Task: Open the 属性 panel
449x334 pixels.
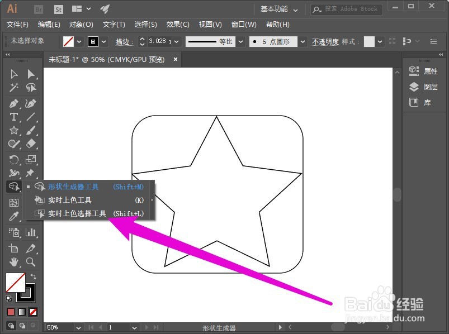Action: pos(423,71)
